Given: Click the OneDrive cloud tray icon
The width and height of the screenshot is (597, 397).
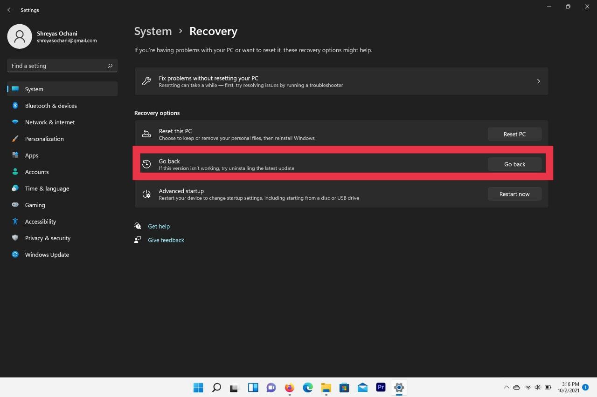Looking at the screenshot, I should 517,387.
